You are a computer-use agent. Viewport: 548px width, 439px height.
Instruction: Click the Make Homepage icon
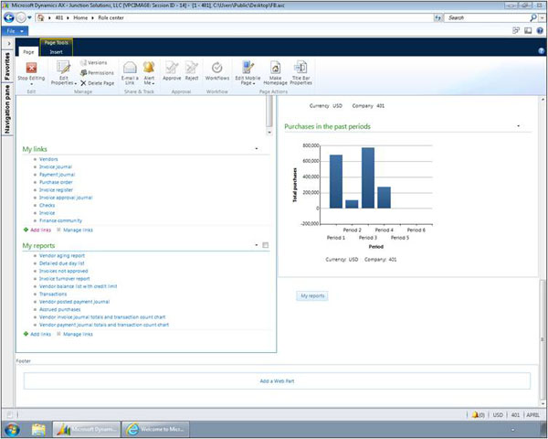pyautogui.click(x=275, y=70)
